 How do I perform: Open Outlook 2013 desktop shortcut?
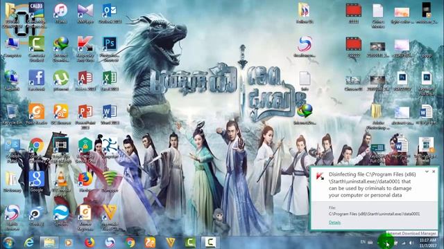click(110, 11)
